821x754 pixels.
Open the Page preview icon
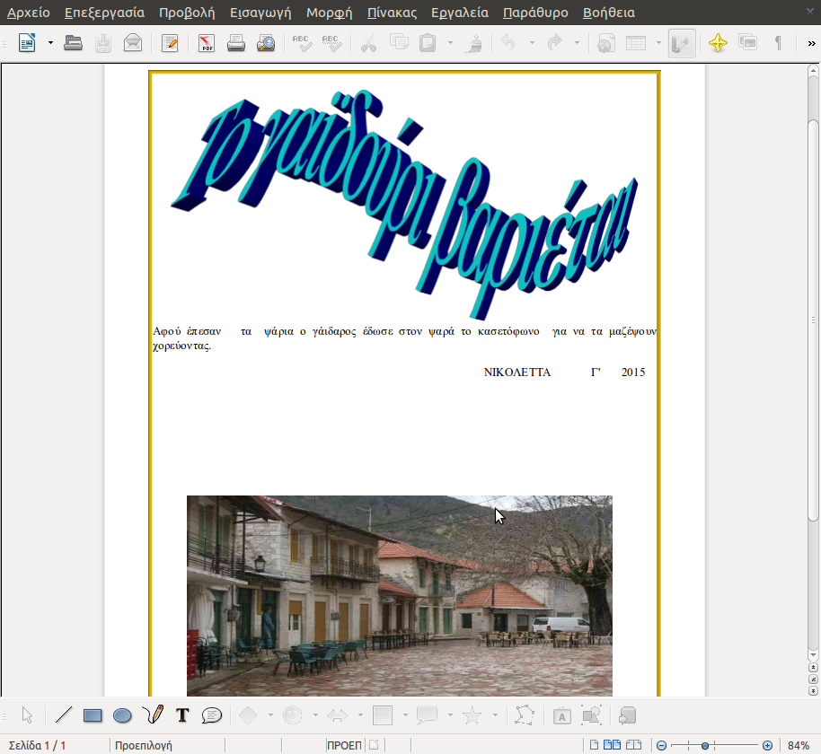[266, 43]
